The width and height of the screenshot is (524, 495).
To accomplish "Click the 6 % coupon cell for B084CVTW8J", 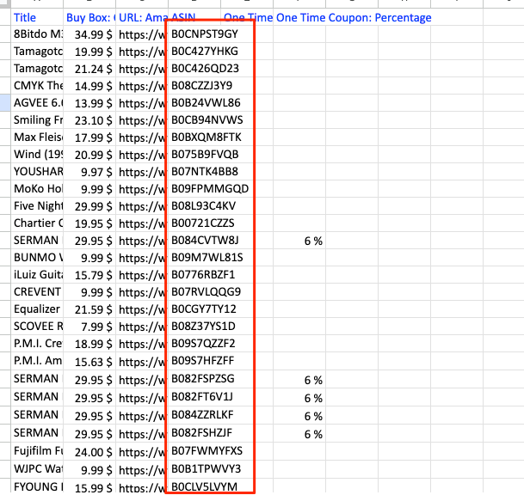I will click(x=299, y=241).
